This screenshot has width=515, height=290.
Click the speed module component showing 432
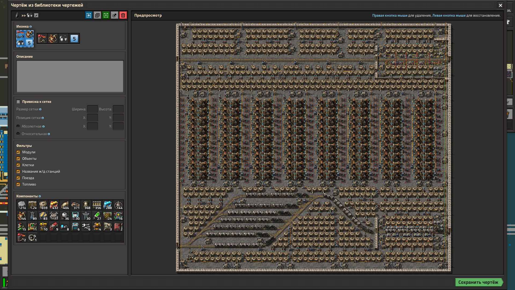(x=54, y=205)
